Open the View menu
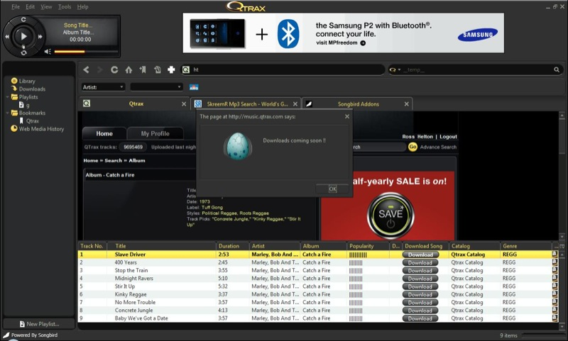 click(46, 6)
